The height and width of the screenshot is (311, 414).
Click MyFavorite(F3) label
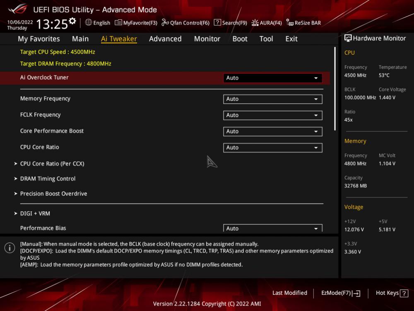click(x=140, y=23)
